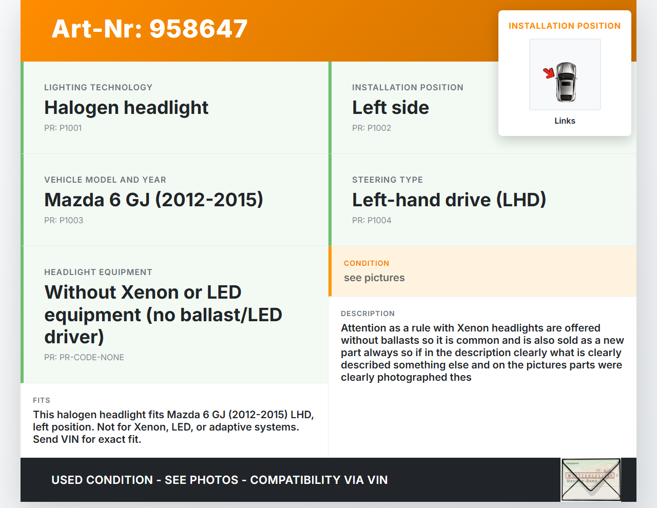This screenshot has height=508, width=657.
Task: Select the DESCRIPTION section heading
Action: coord(368,314)
